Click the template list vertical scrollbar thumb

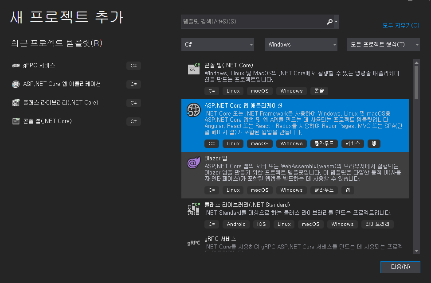click(416, 82)
